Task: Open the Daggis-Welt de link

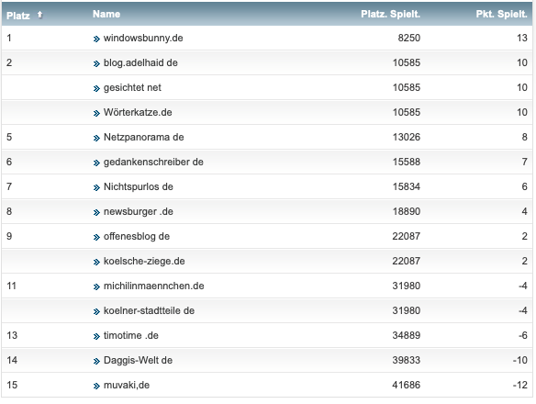Action: [x=138, y=360]
